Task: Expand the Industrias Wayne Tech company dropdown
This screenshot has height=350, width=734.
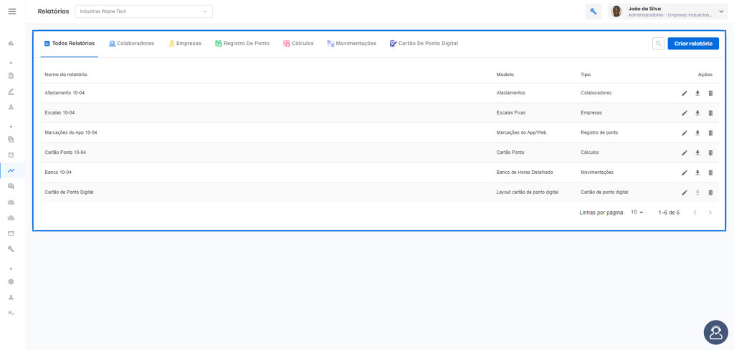Action: click(143, 11)
